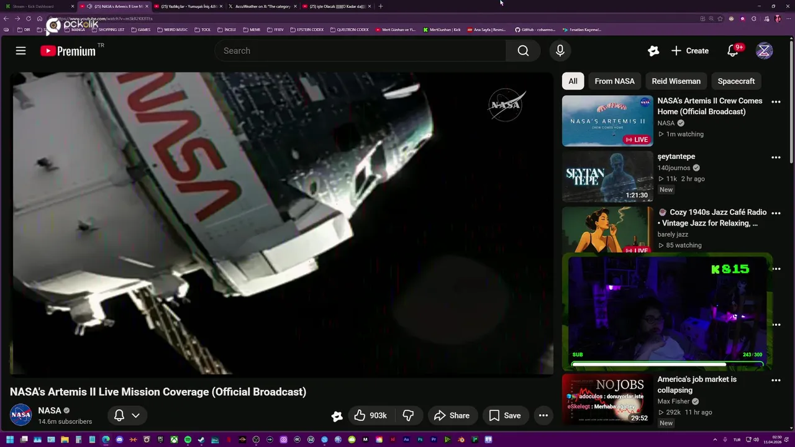Open the QUELTRON CODEX bookmark folder
Screen dimensions: 795x447
coord(349,30)
